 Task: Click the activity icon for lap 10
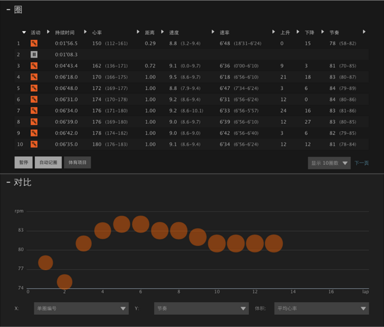point(34,144)
